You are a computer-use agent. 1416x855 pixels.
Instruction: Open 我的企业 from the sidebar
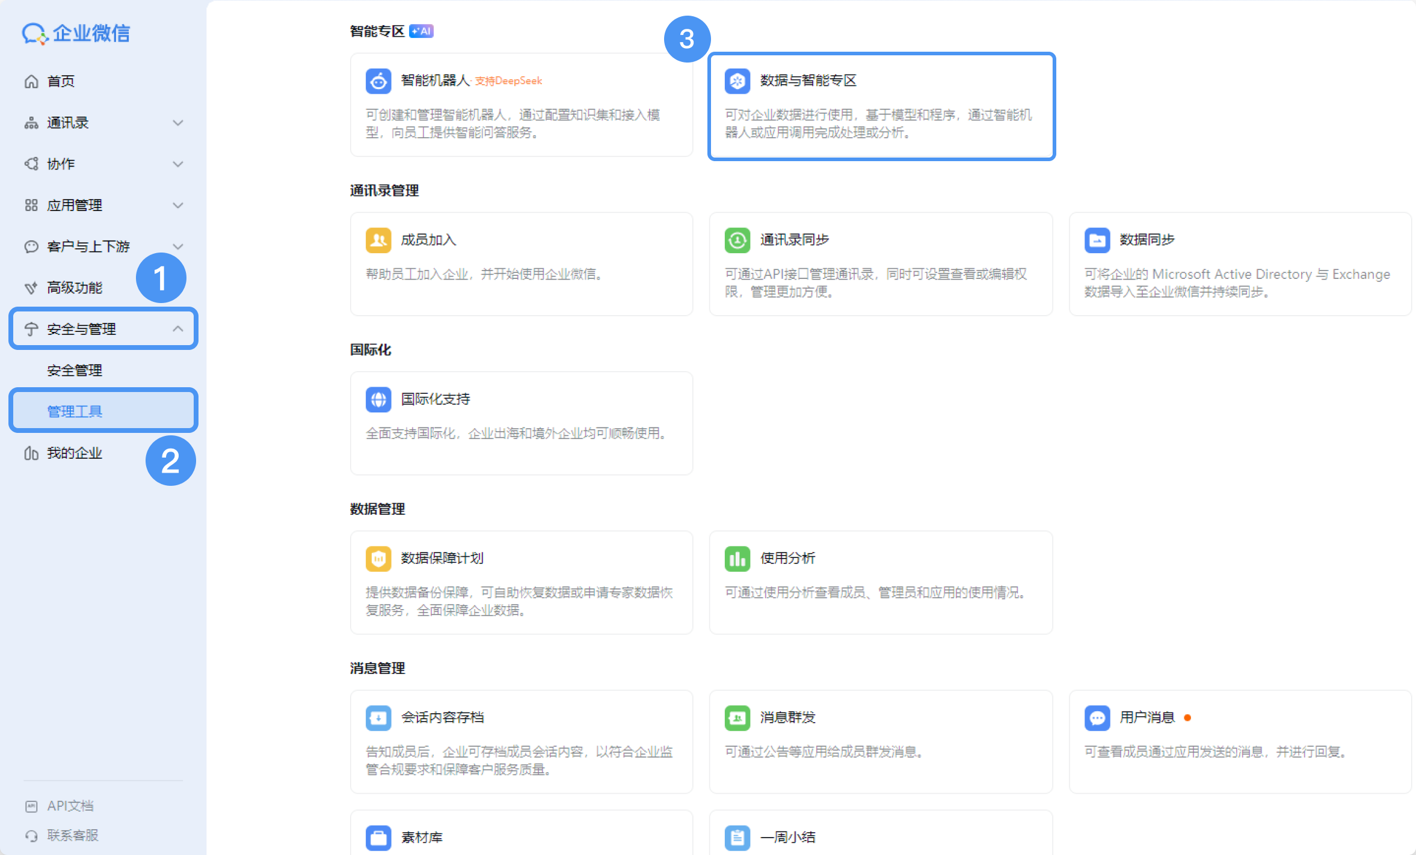[x=75, y=453]
